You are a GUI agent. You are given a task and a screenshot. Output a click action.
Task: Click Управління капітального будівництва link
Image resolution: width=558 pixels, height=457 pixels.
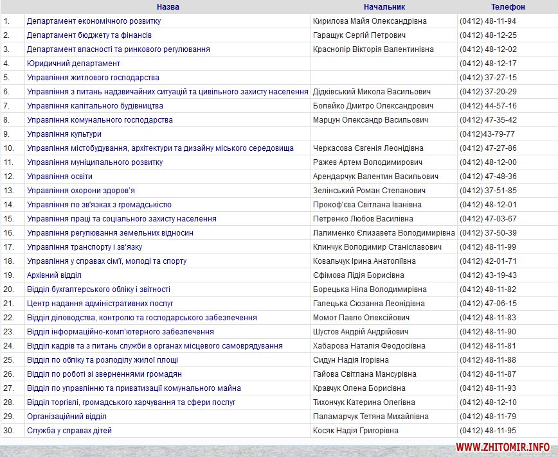(x=94, y=106)
